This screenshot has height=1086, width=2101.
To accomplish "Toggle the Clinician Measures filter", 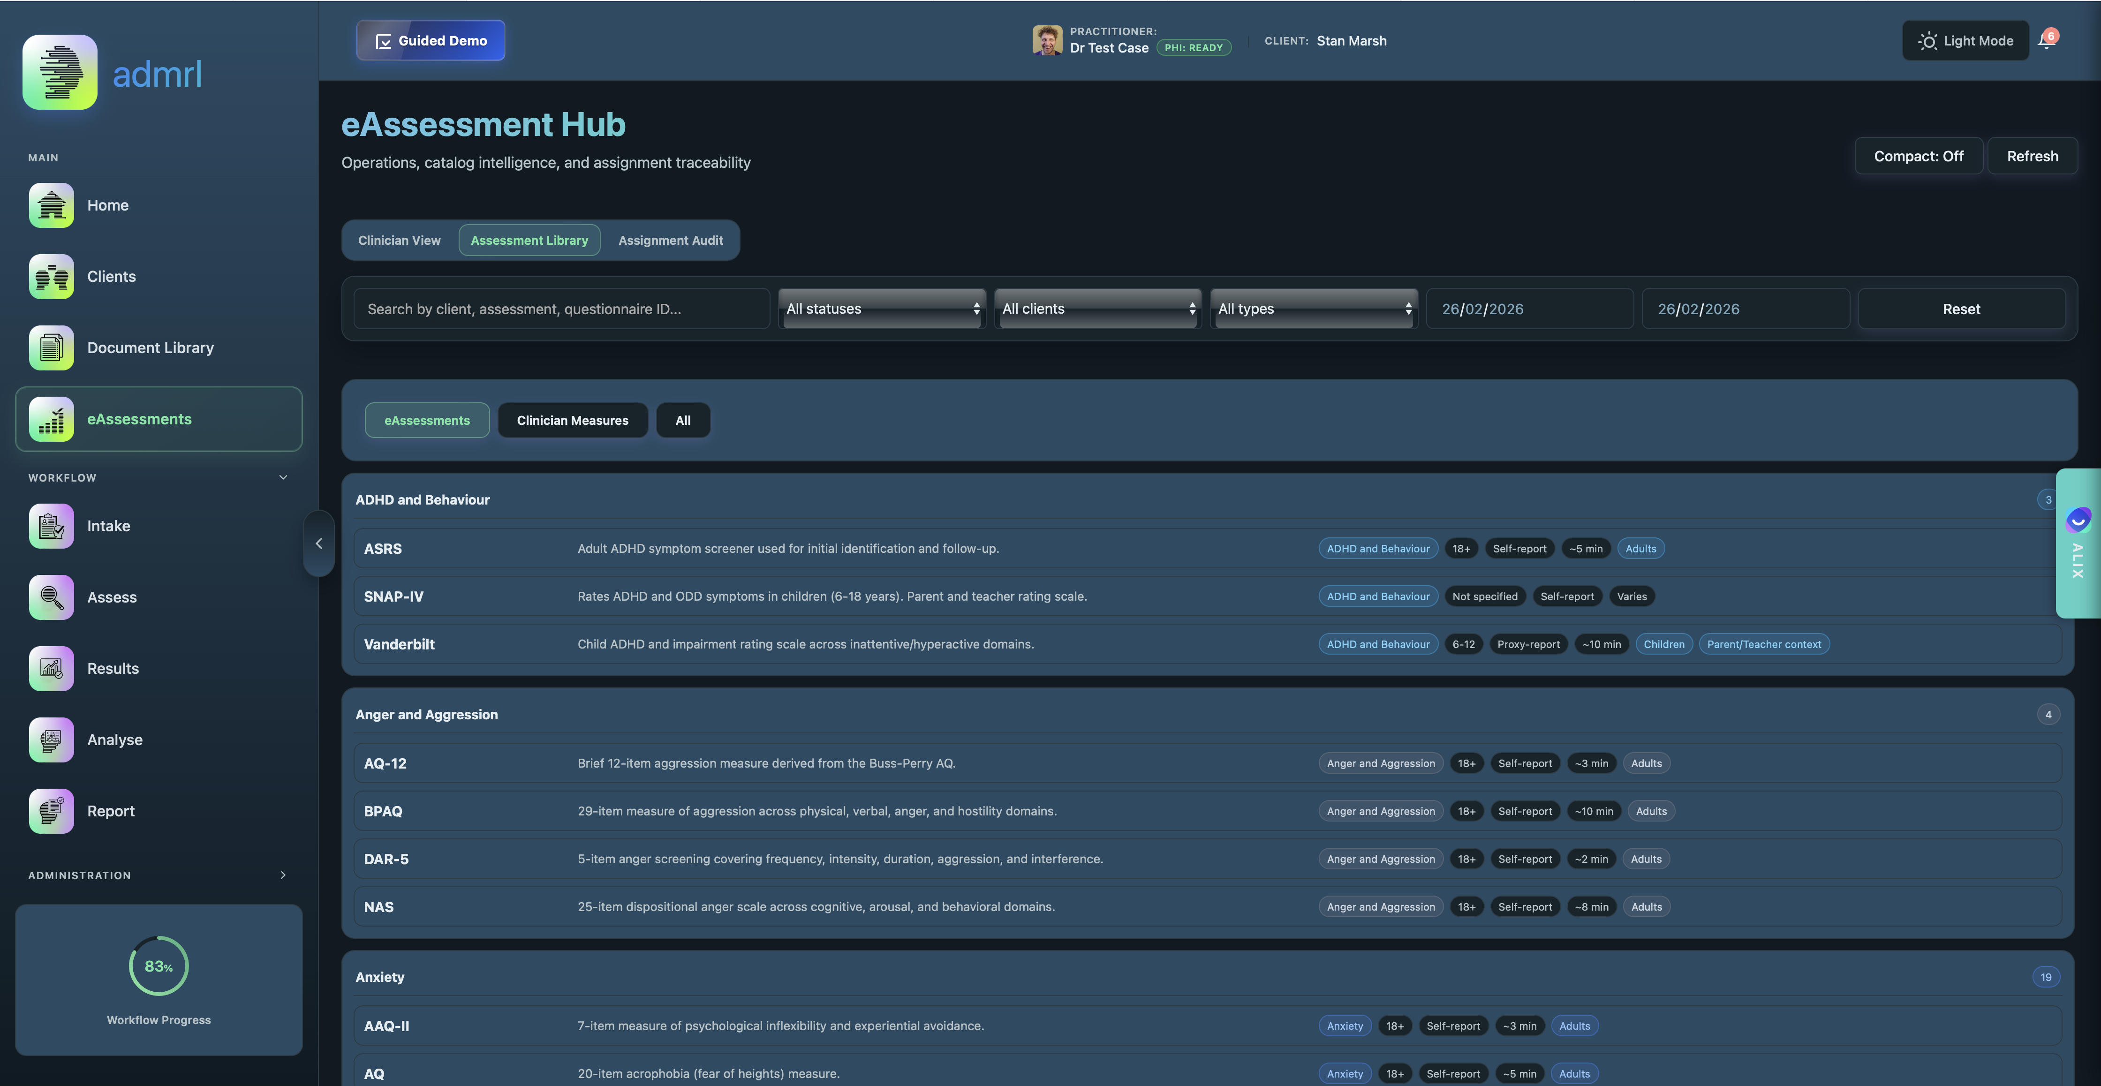I will click(x=573, y=420).
